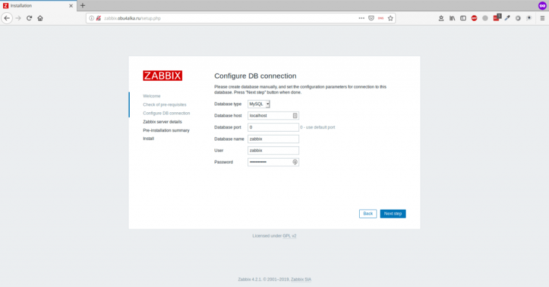Open the Firefox hamburger menu
The image size is (549, 287).
tap(543, 18)
